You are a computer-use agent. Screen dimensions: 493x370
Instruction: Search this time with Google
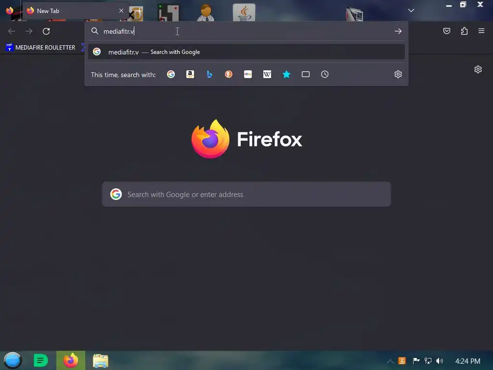(171, 74)
